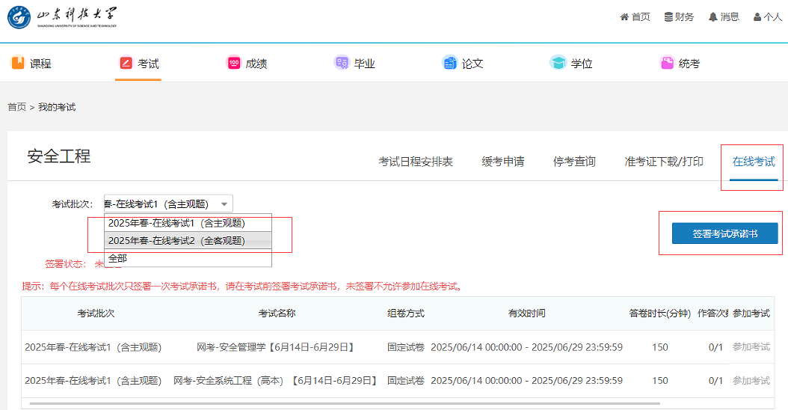The width and height of the screenshot is (788, 410).
Task: Switch to the 考试日程安排表 tab
Action: [415, 162]
